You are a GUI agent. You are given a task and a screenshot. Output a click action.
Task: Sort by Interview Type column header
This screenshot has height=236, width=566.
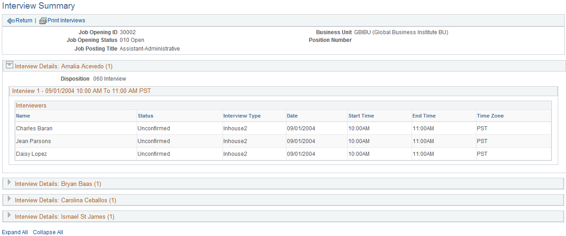242,116
